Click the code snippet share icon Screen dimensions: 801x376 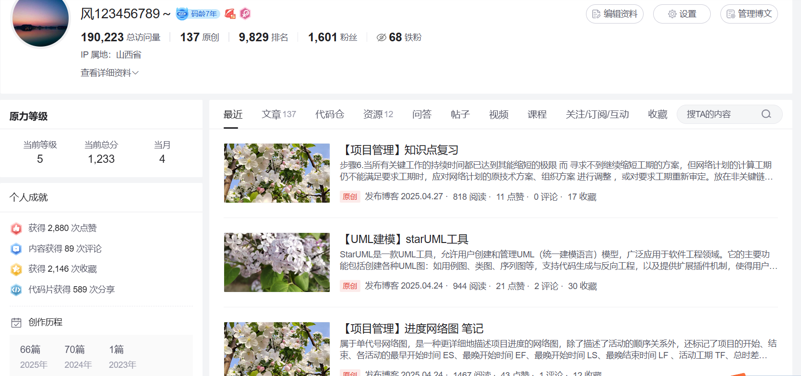[16, 290]
